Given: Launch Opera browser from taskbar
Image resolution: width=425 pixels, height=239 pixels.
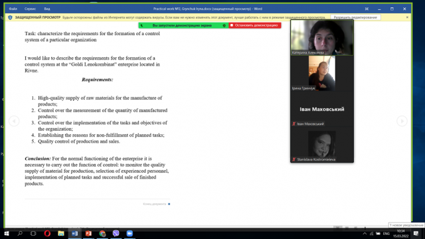Looking at the screenshot, I should click(47, 233).
